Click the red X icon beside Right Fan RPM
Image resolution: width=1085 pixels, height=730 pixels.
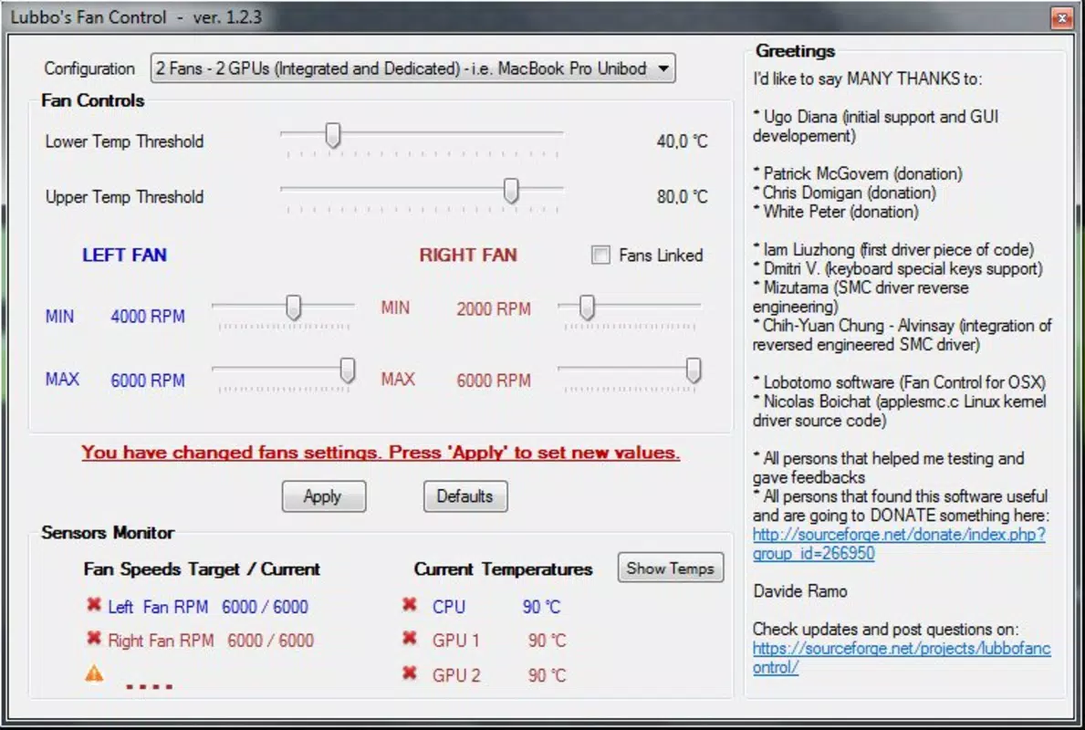(94, 638)
